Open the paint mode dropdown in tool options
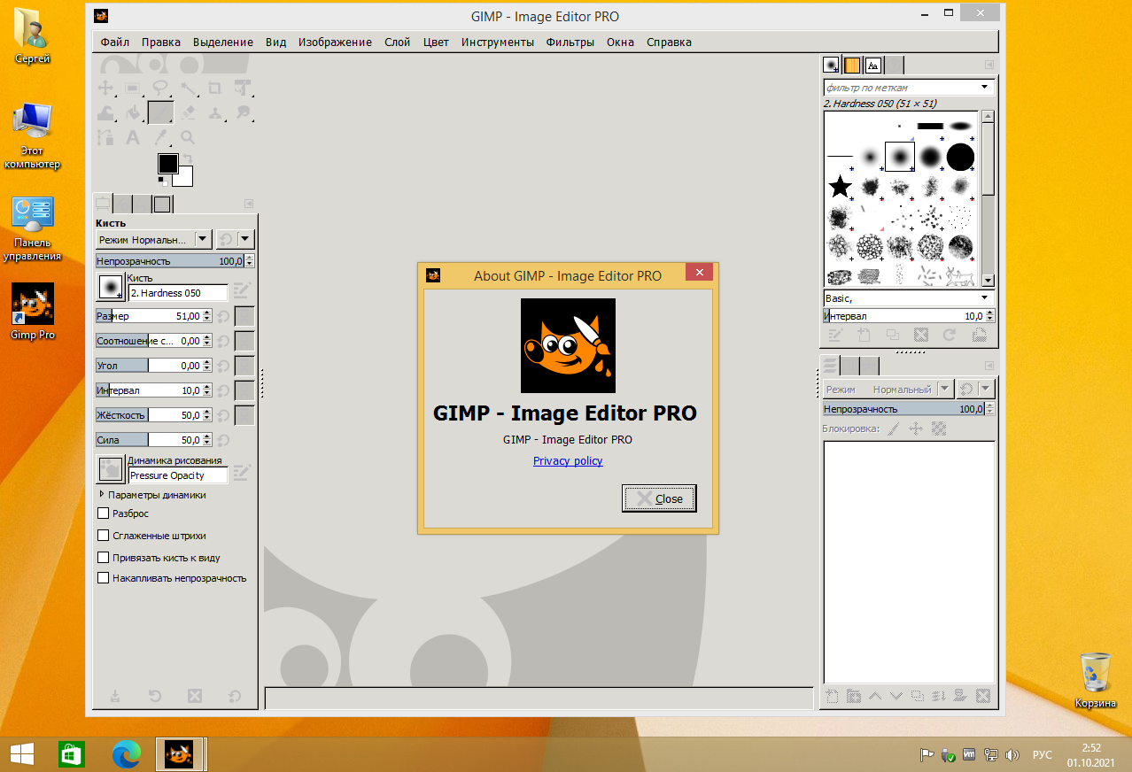Viewport: 1132px width, 772px height. [x=153, y=239]
